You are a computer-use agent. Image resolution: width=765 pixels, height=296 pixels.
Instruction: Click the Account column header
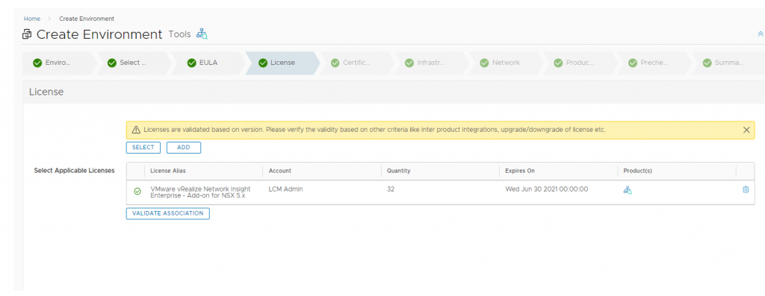click(x=279, y=171)
